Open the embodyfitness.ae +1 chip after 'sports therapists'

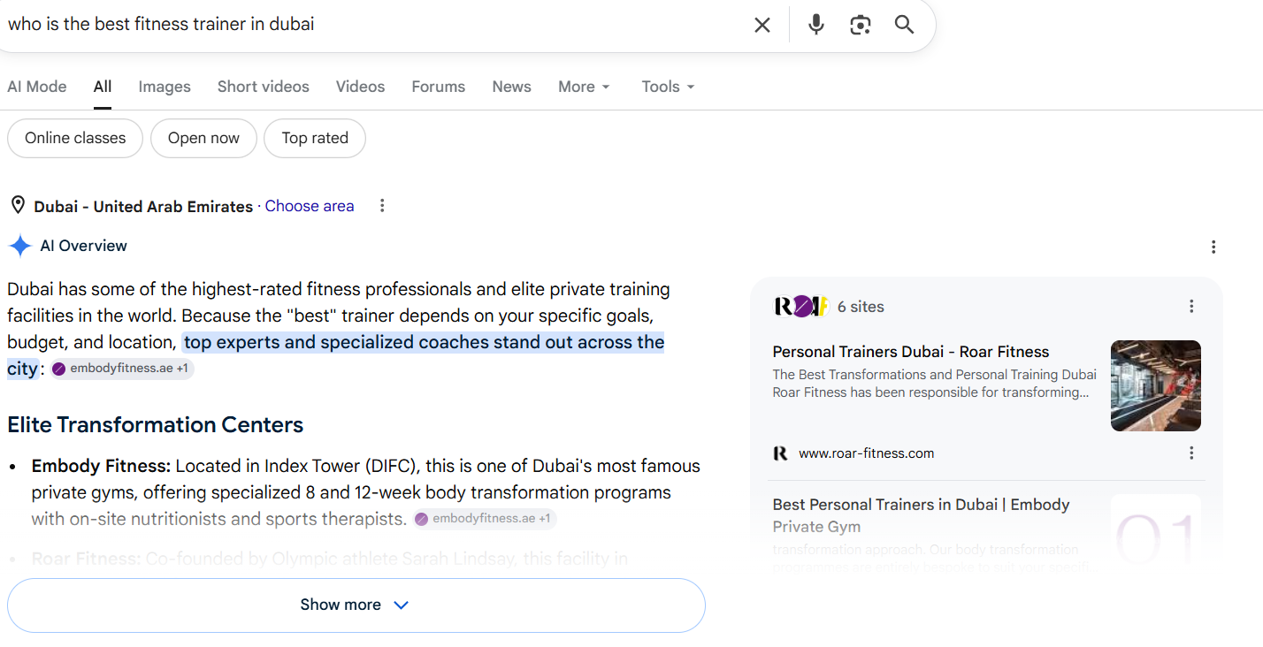click(x=484, y=519)
